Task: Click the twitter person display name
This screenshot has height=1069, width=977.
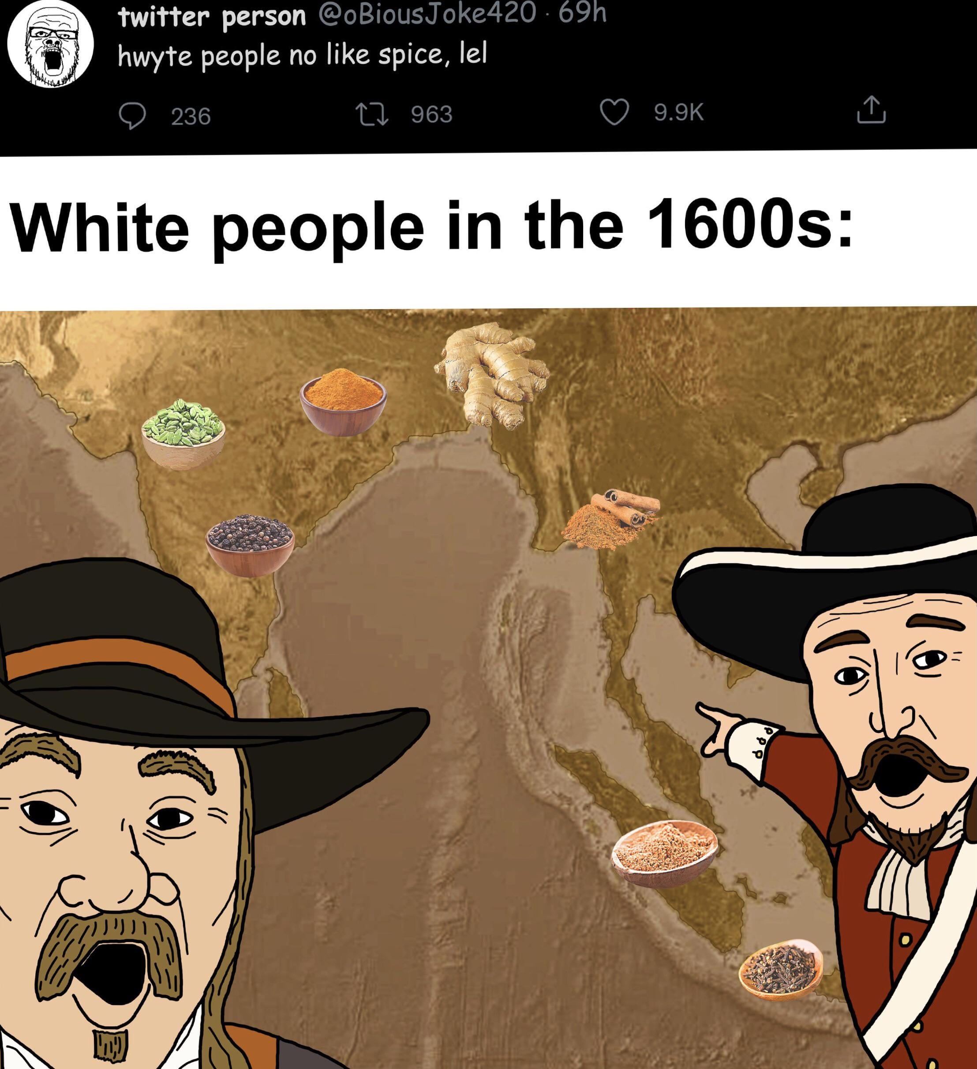Action: (x=213, y=17)
